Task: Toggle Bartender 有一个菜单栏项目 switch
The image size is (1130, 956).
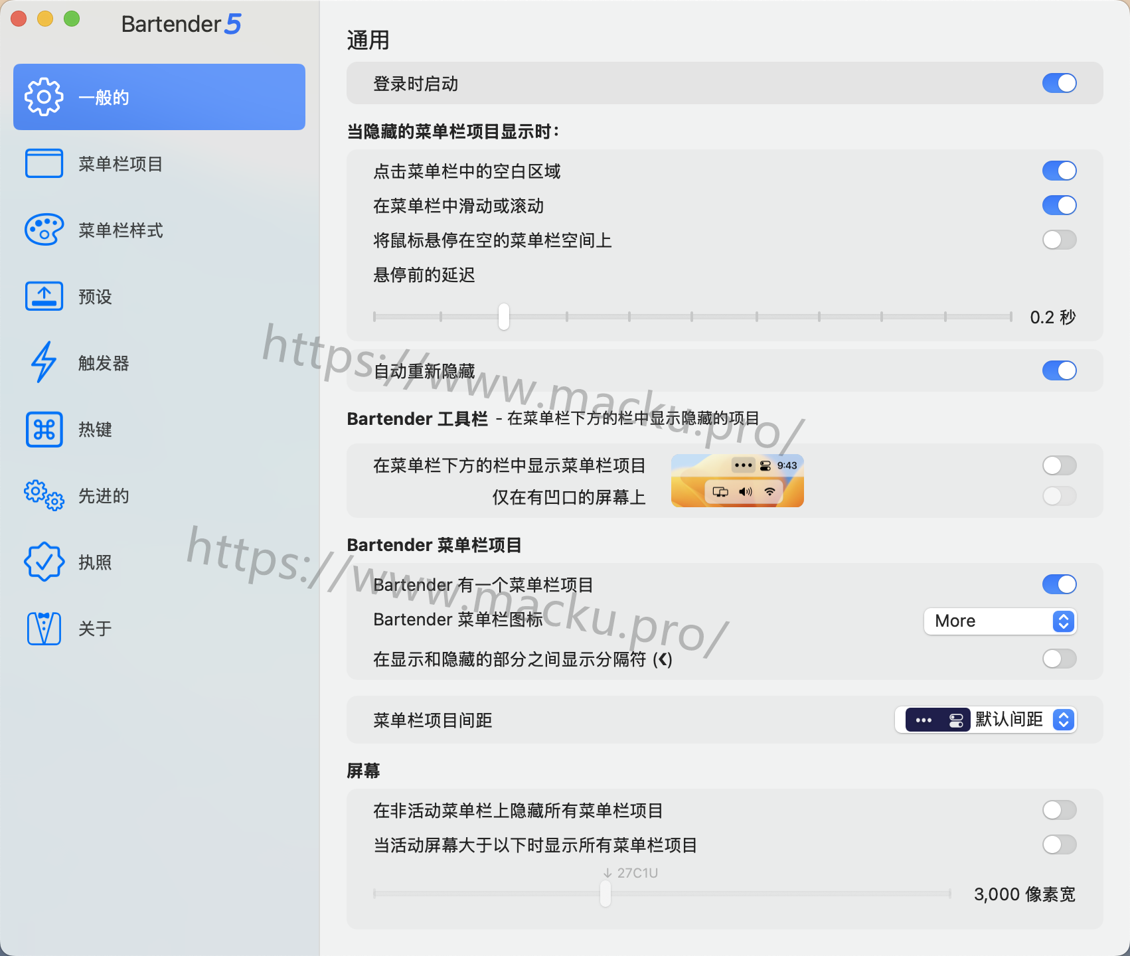Action: tap(1059, 584)
